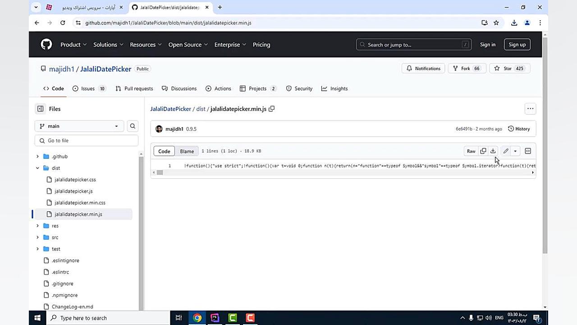Bookmark this page with the star icon
The image size is (577, 325).
(x=496, y=23)
